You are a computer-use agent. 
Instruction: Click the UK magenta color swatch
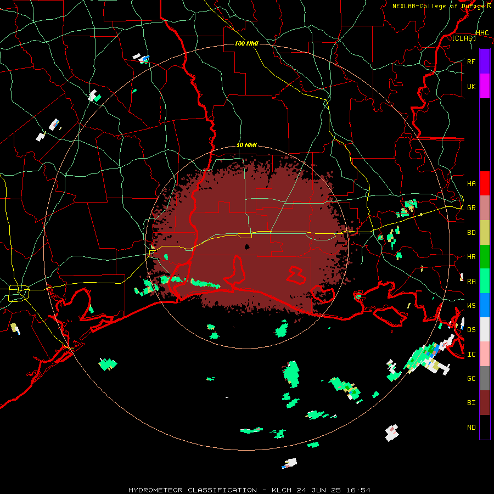pos(485,86)
